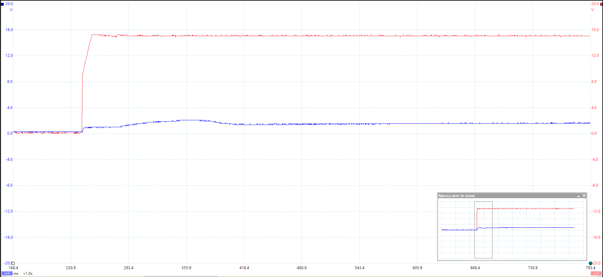Click the 605.9 time axis label
Image resolution: width=603 pixels, height=277 pixels.
pyautogui.click(x=417, y=268)
